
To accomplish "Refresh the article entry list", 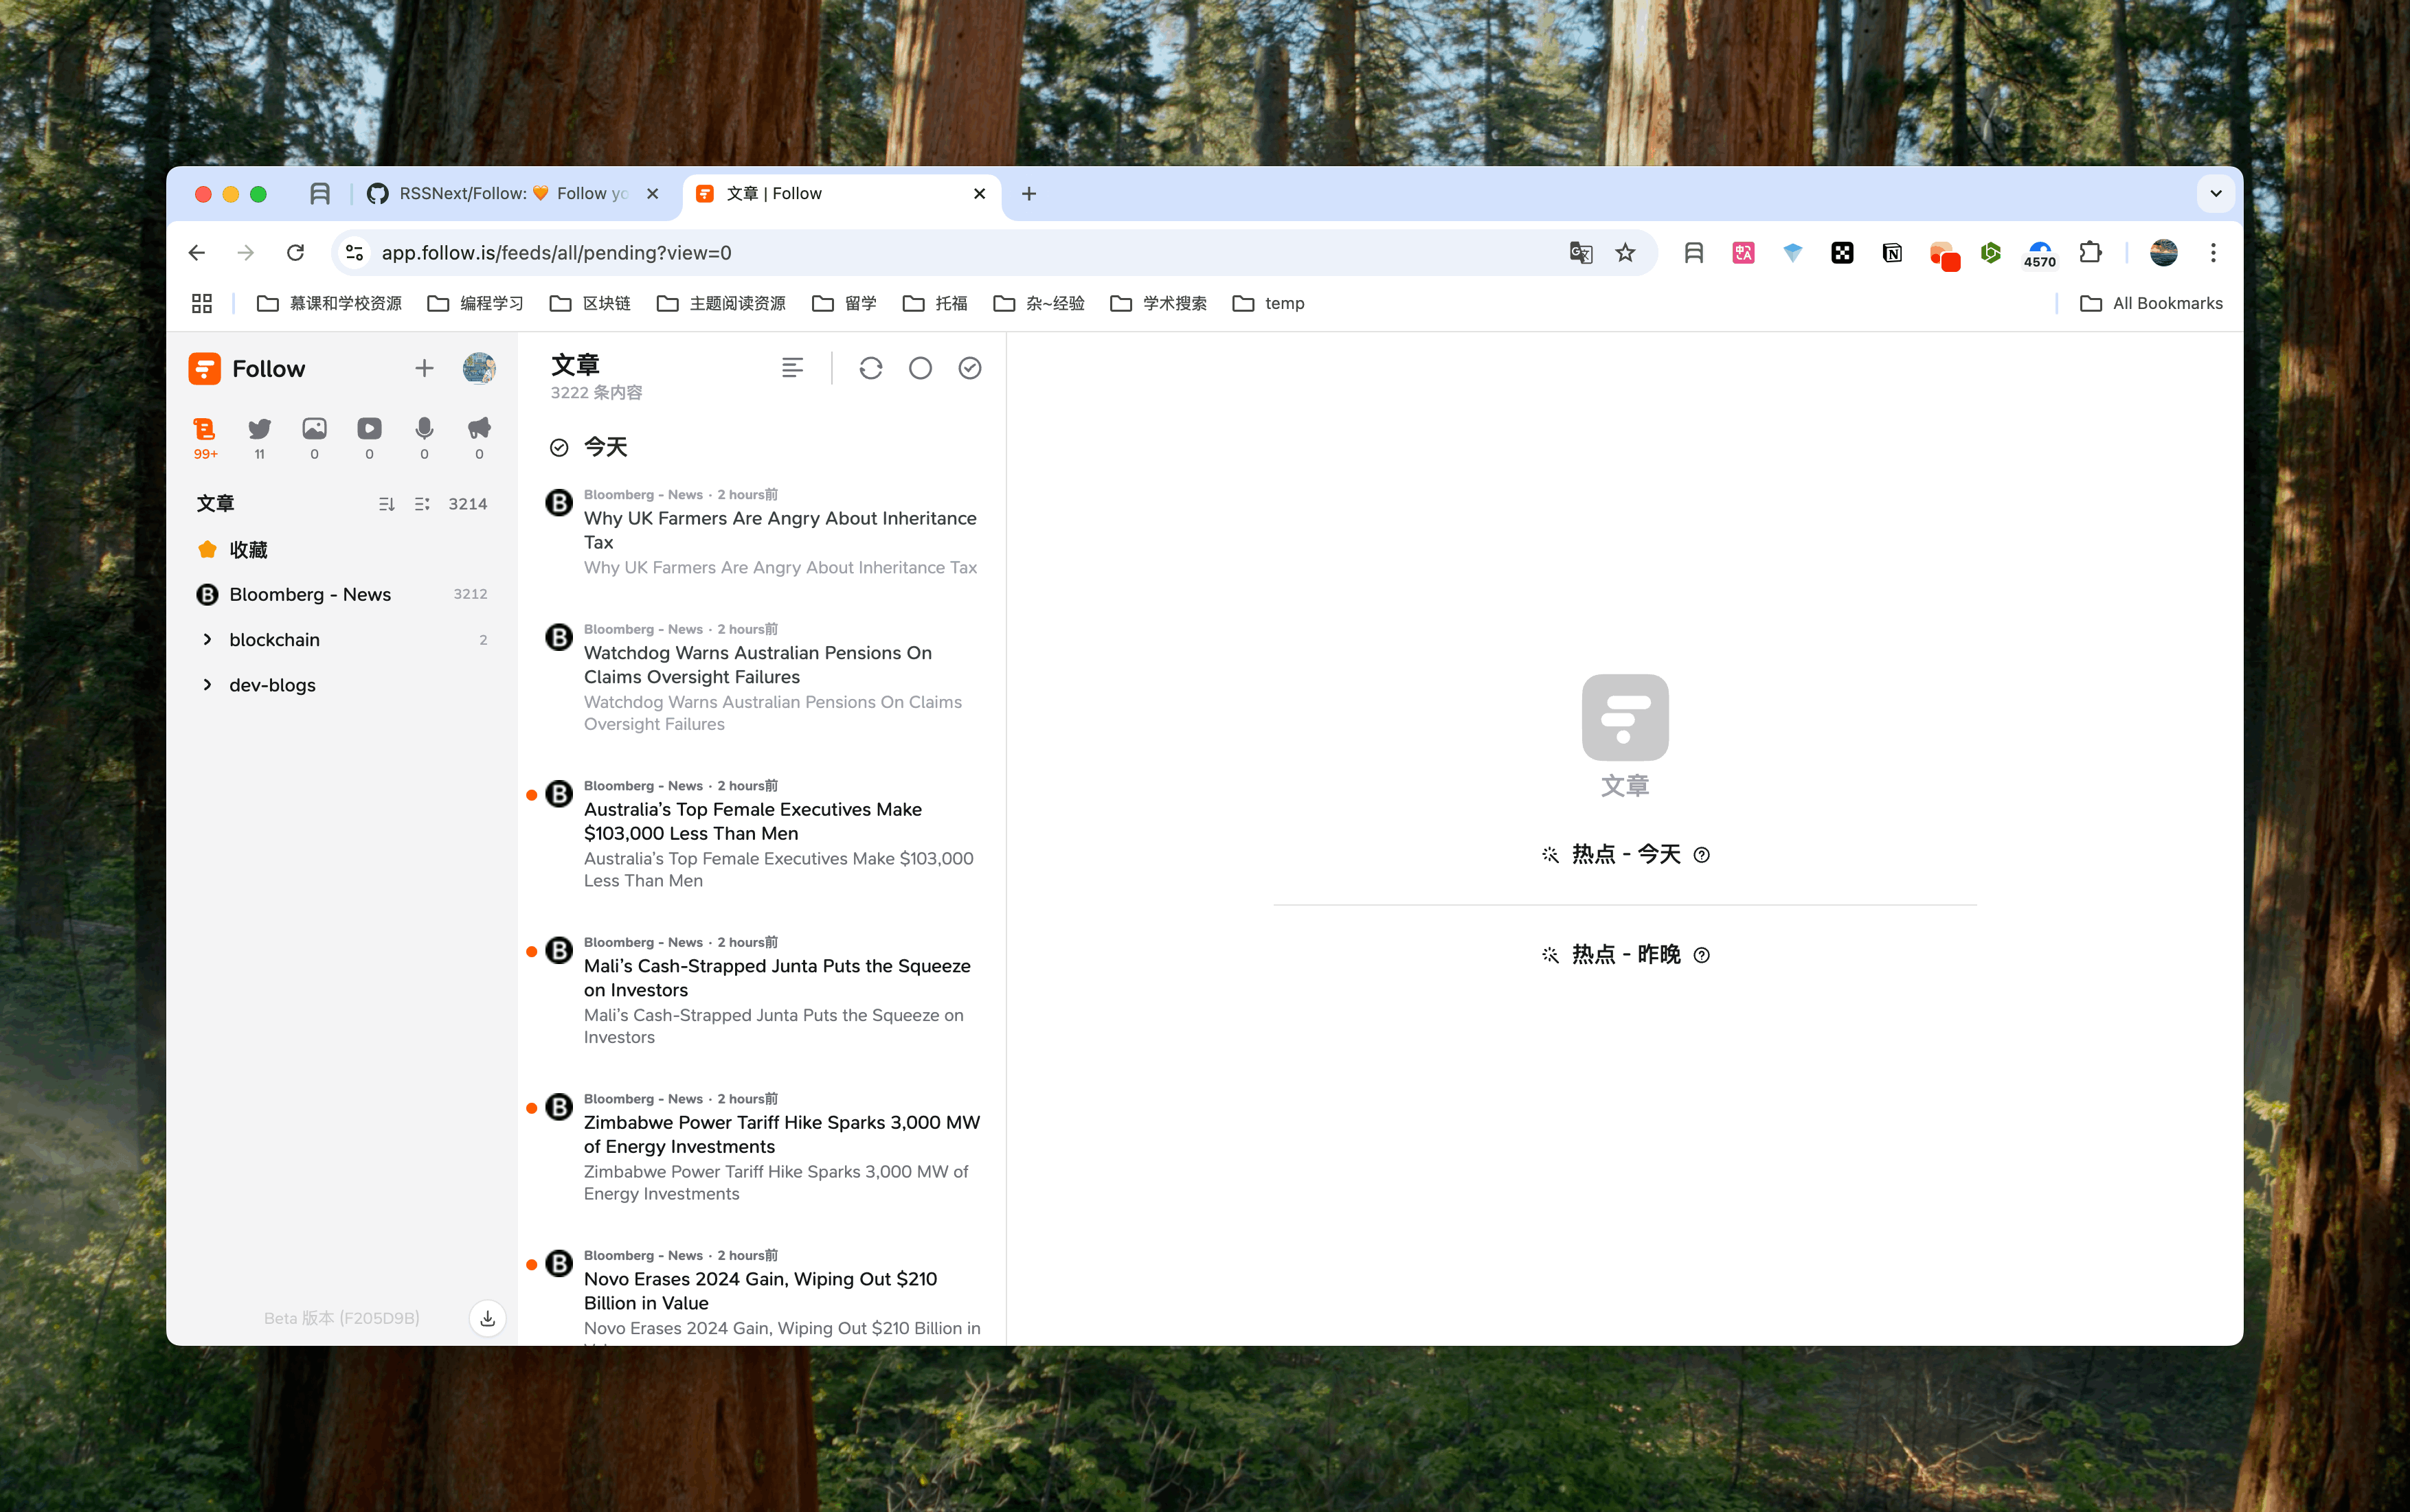I will coord(870,368).
